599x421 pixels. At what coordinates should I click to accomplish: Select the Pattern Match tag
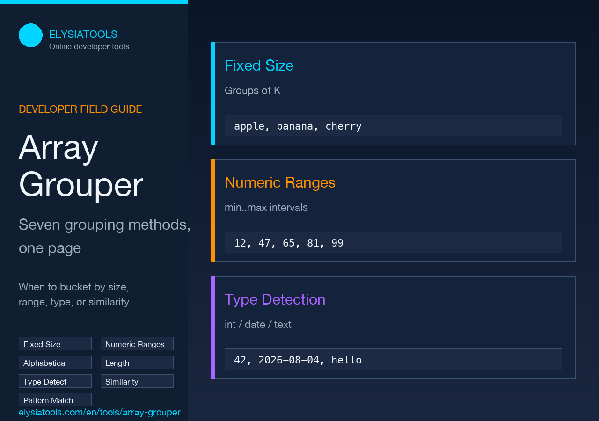55,400
